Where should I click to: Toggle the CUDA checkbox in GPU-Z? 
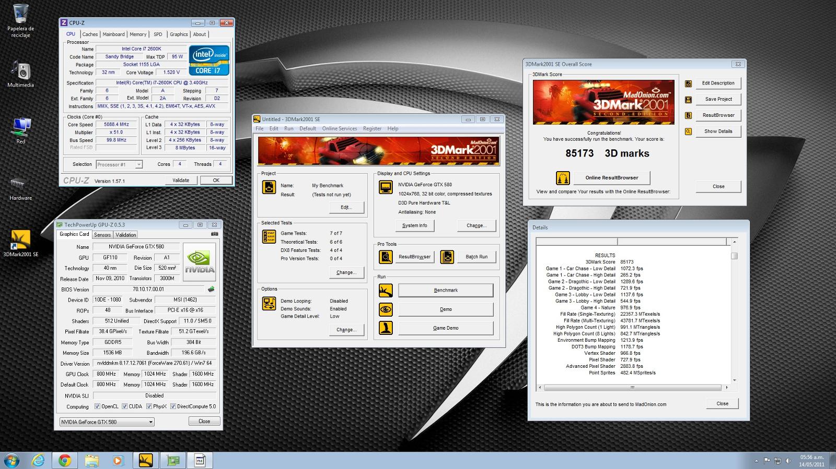coord(125,406)
